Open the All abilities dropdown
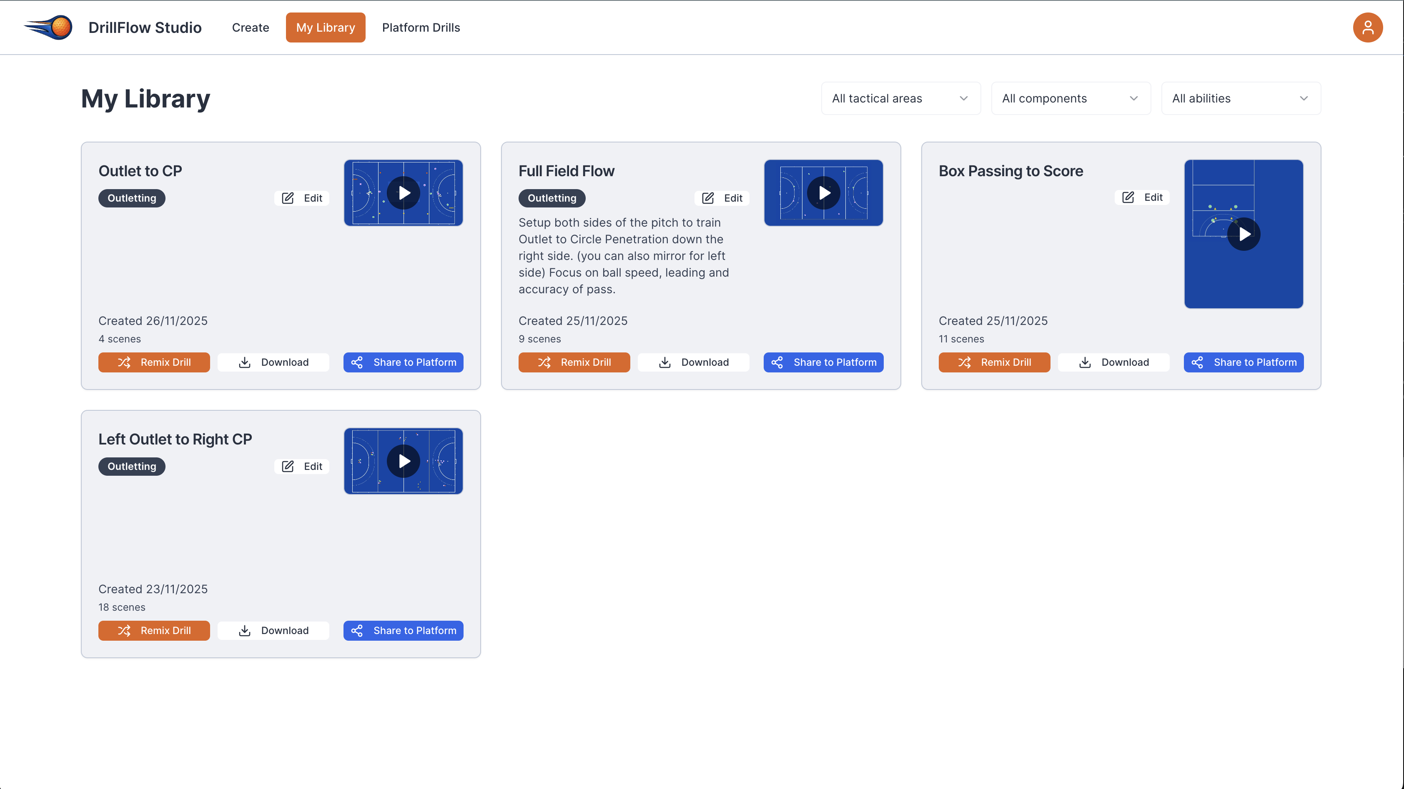 1241,99
